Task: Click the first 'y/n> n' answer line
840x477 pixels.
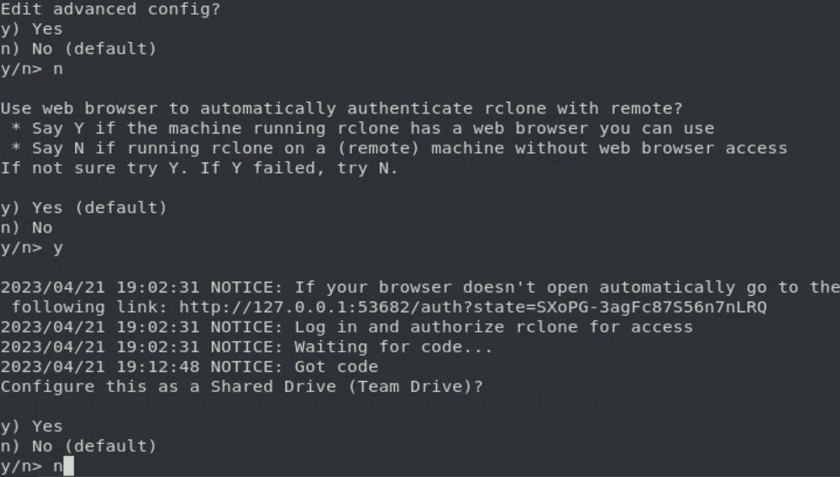Action: click(x=32, y=68)
